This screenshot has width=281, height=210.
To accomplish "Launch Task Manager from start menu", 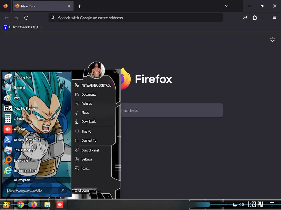I will 37,150.
